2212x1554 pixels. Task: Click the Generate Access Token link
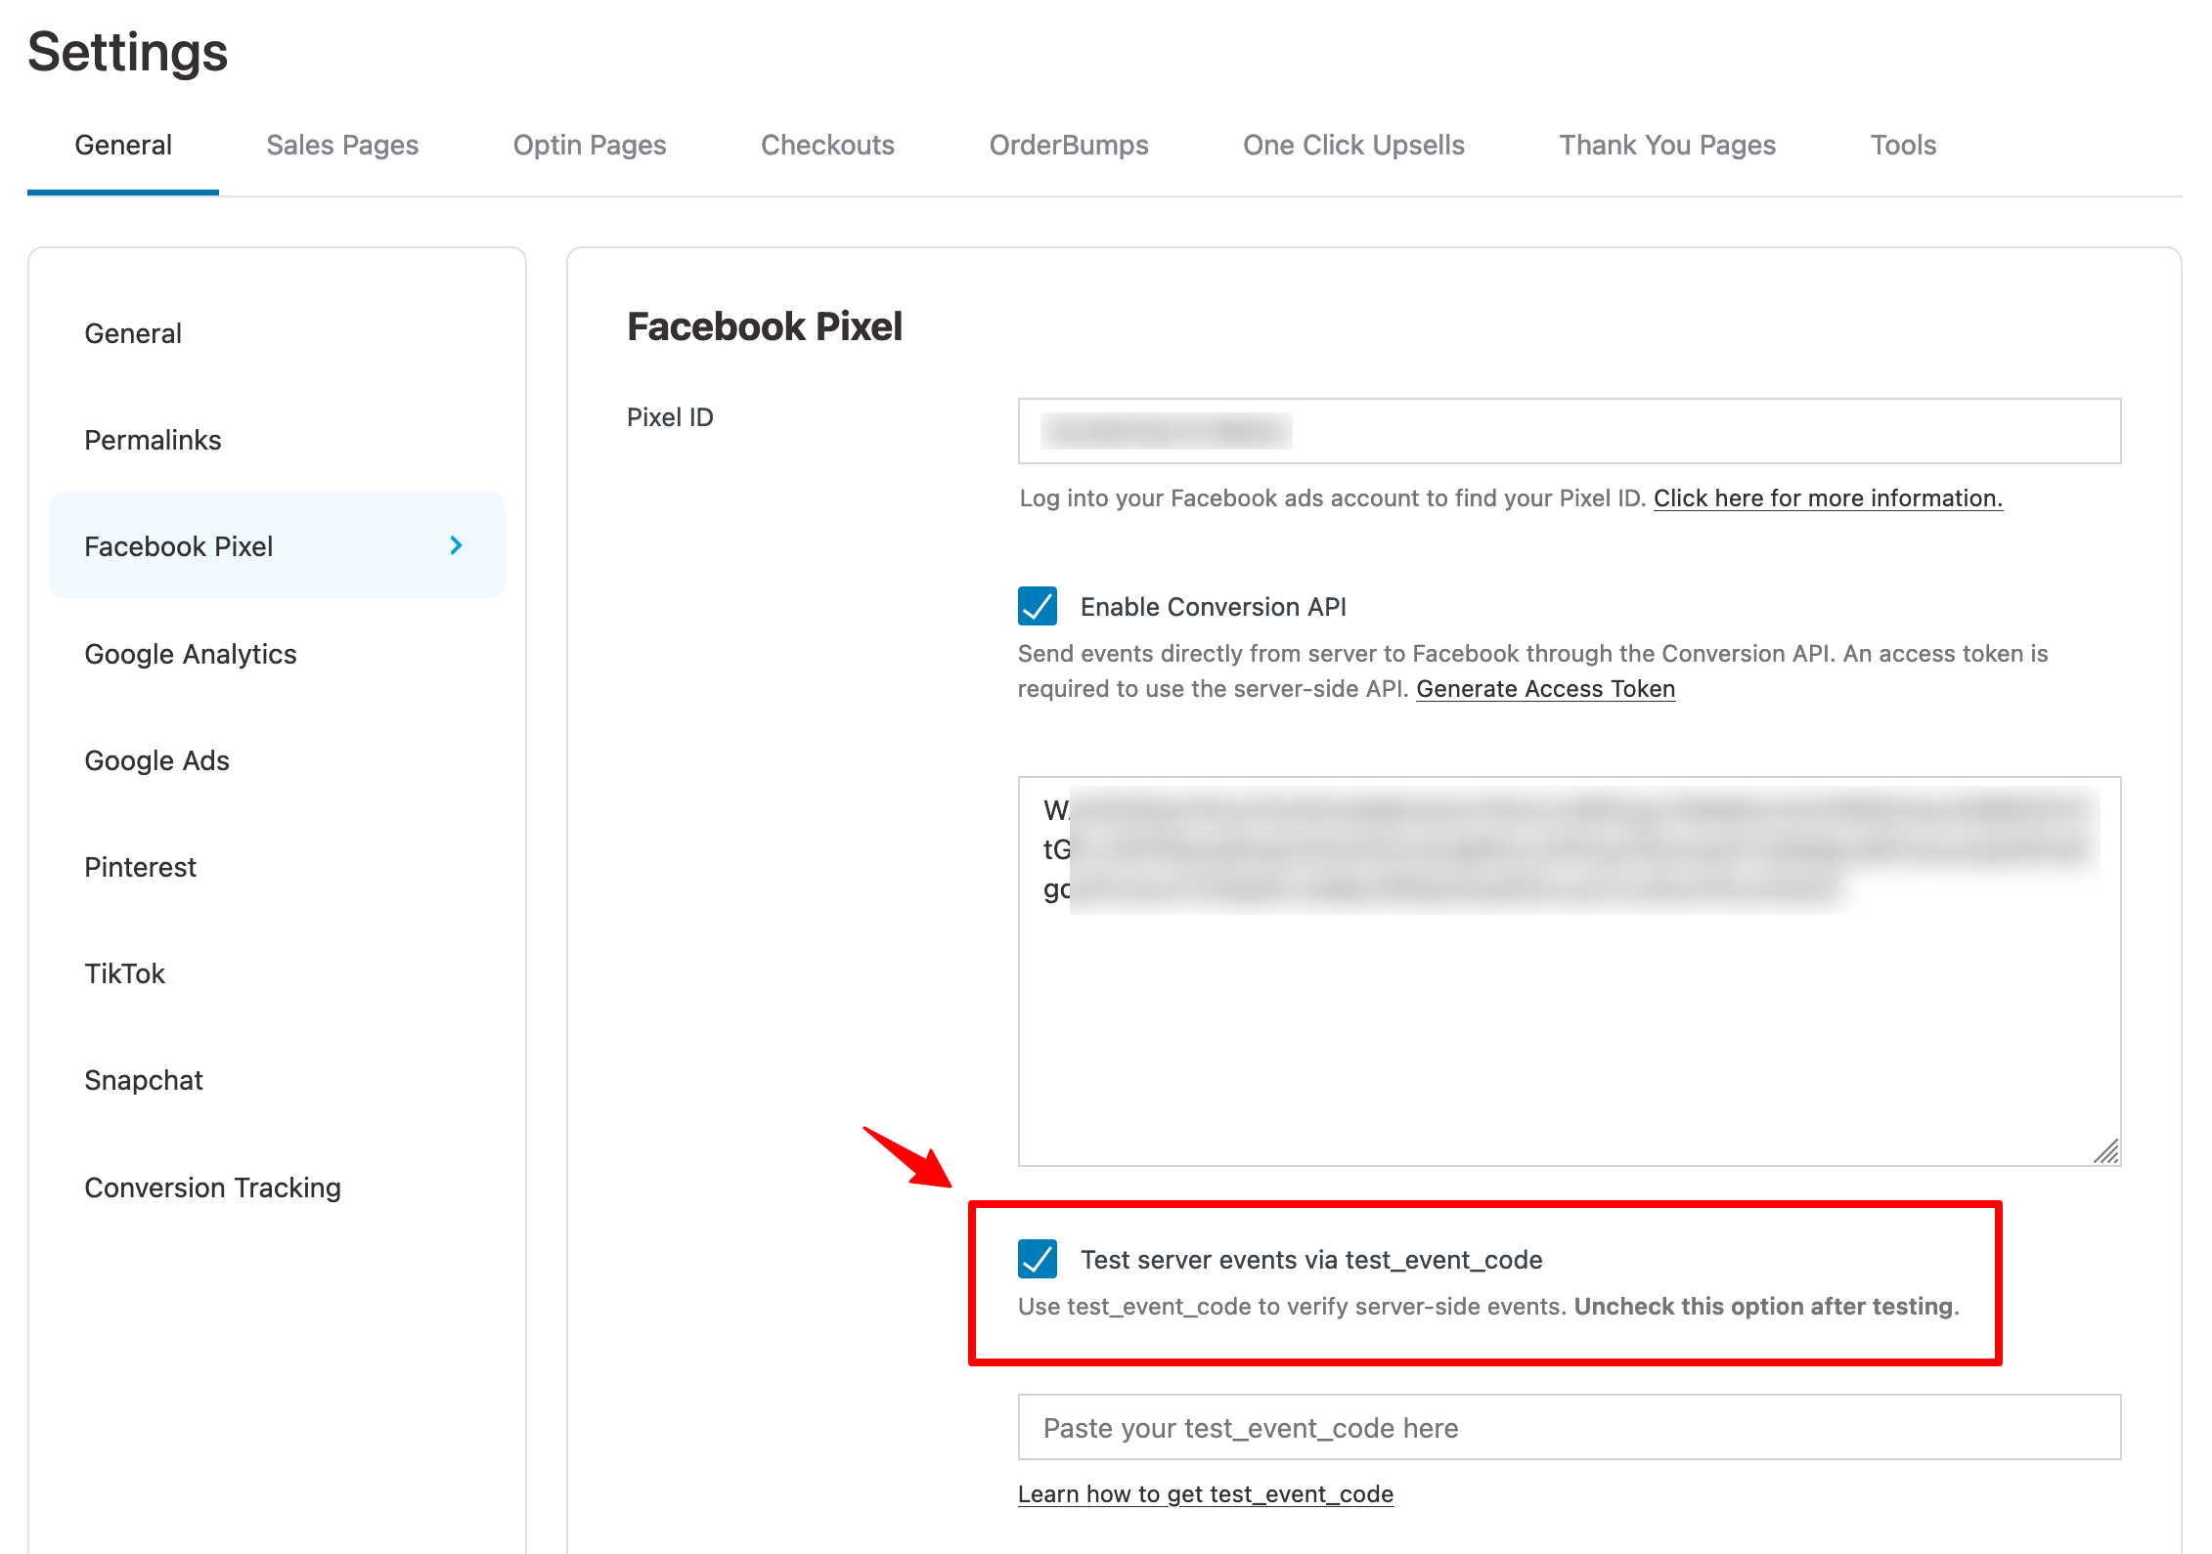1545,689
